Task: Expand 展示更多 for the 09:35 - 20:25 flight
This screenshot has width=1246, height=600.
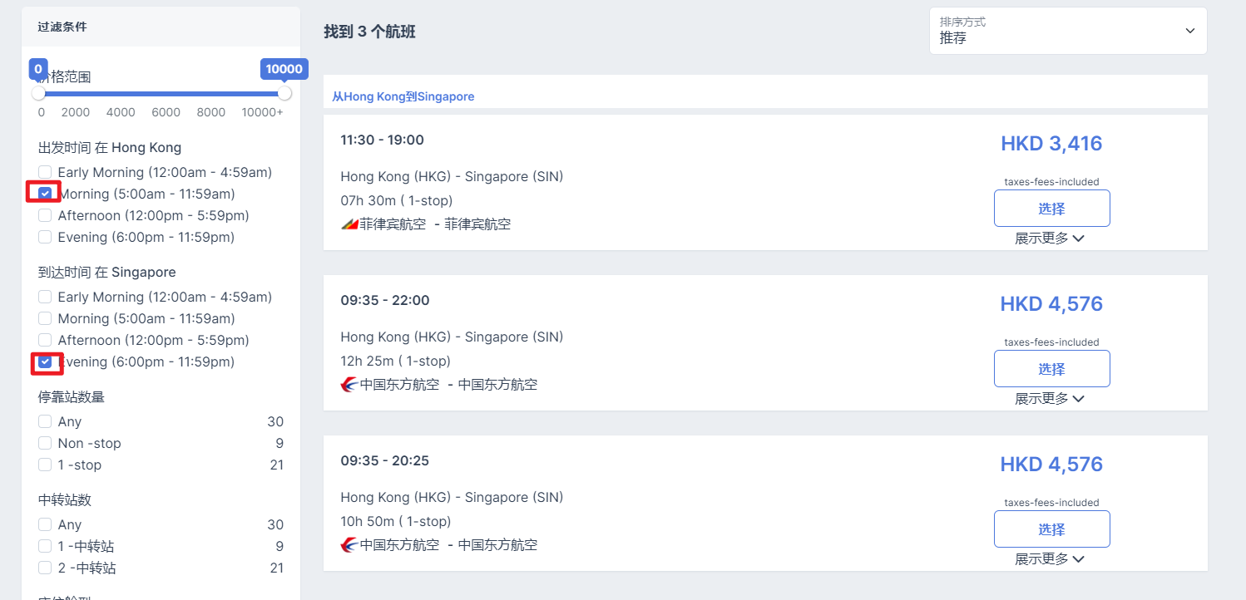Action: coord(1050,559)
